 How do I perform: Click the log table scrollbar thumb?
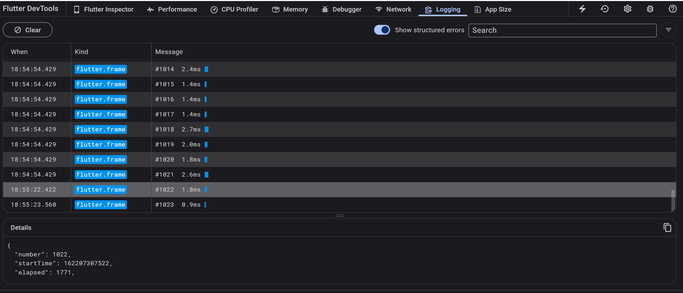point(673,200)
